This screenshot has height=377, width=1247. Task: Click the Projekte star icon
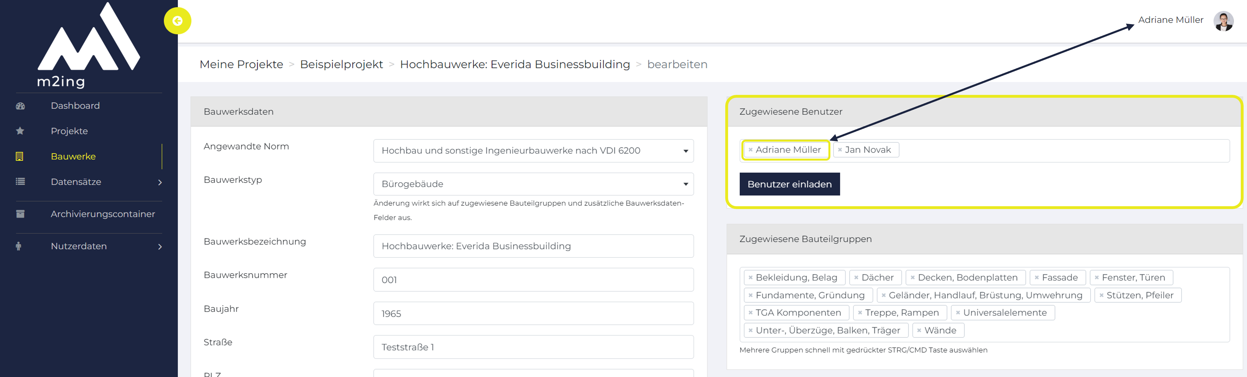tap(20, 131)
